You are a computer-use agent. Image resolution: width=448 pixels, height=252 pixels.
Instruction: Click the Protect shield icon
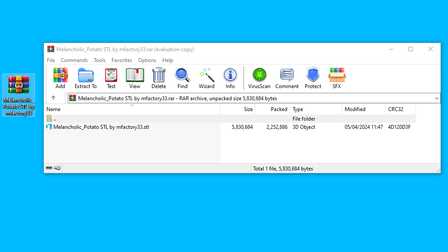tap(313, 78)
